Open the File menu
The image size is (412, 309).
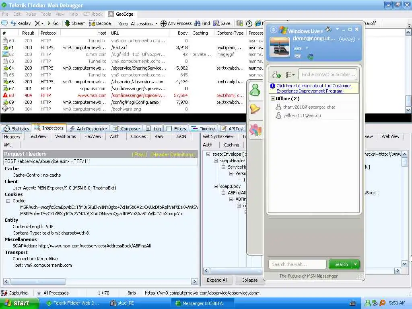[x=5, y=14]
